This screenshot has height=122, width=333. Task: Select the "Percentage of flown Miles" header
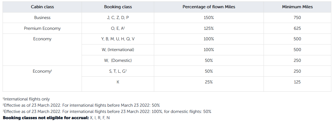pos(209,7)
